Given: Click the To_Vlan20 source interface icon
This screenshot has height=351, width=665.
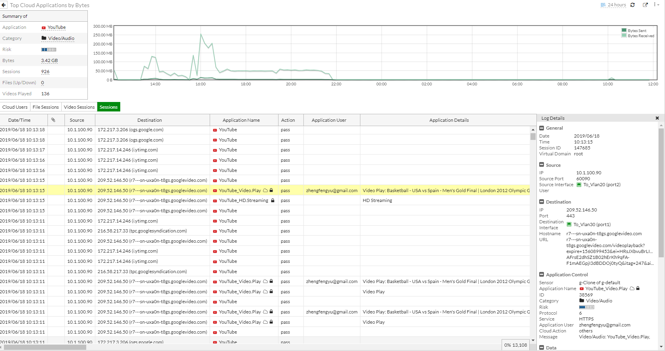Looking at the screenshot, I should pyautogui.click(x=579, y=185).
